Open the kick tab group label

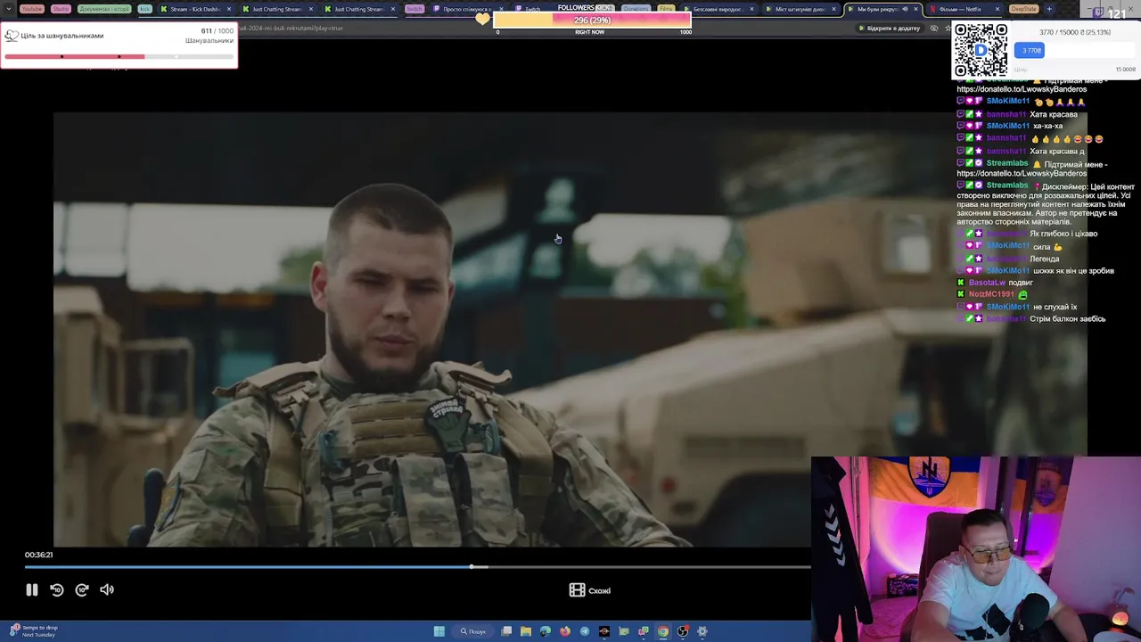coord(144,9)
